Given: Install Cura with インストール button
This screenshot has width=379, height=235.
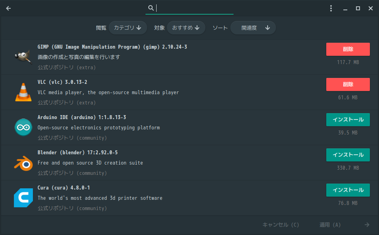Looking at the screenshot, I should [x=348, y=190].
